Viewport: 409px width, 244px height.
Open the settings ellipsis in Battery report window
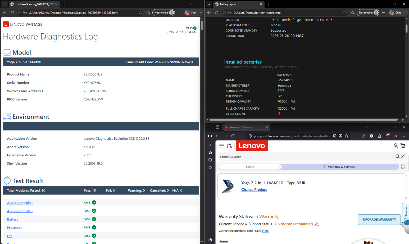point(384,12)
